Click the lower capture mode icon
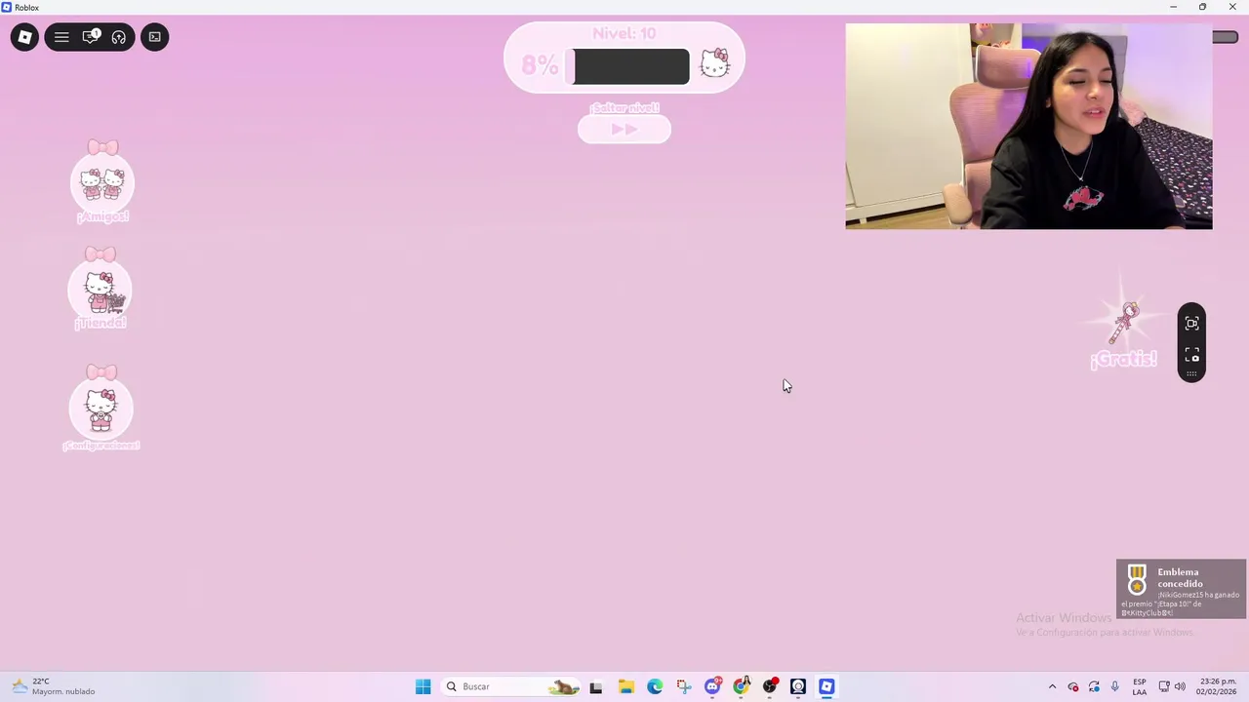 click(1191, 355)
